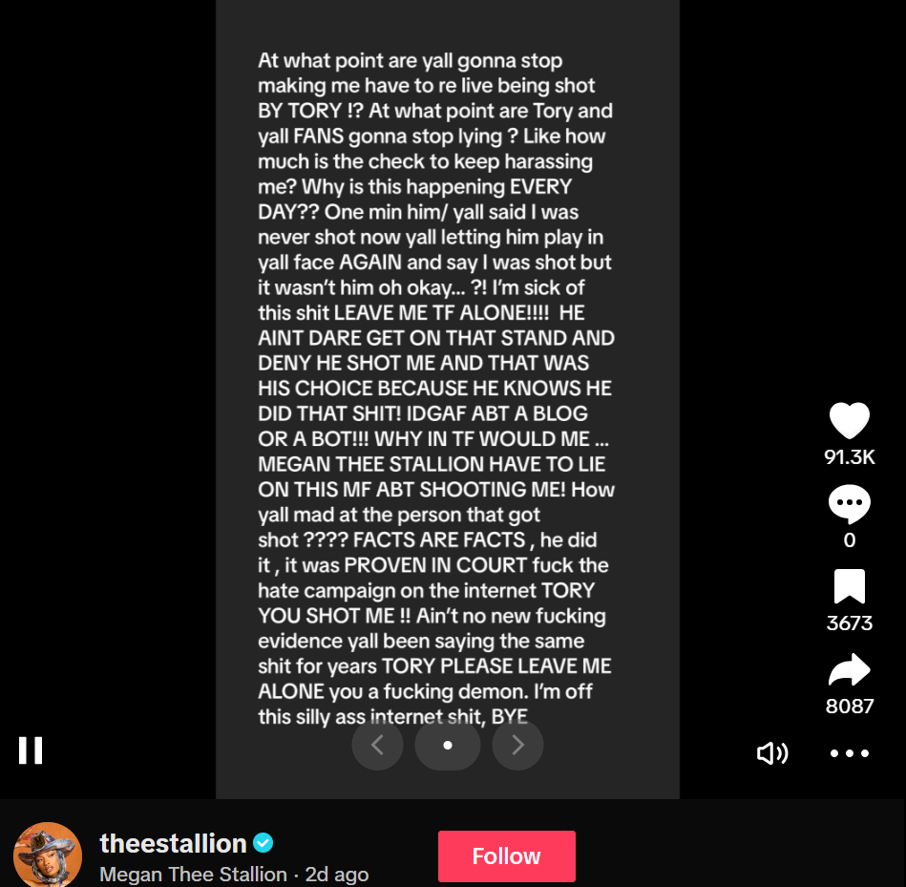906x887 pixels.
Task: Advance to the next slide arrow
Action: [517, 745]
